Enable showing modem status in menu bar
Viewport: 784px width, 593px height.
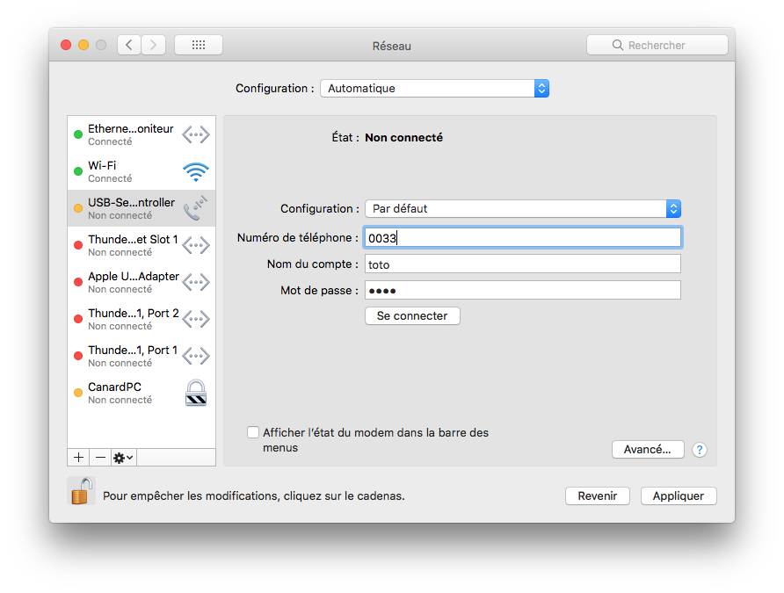click(x=253, y=432)
